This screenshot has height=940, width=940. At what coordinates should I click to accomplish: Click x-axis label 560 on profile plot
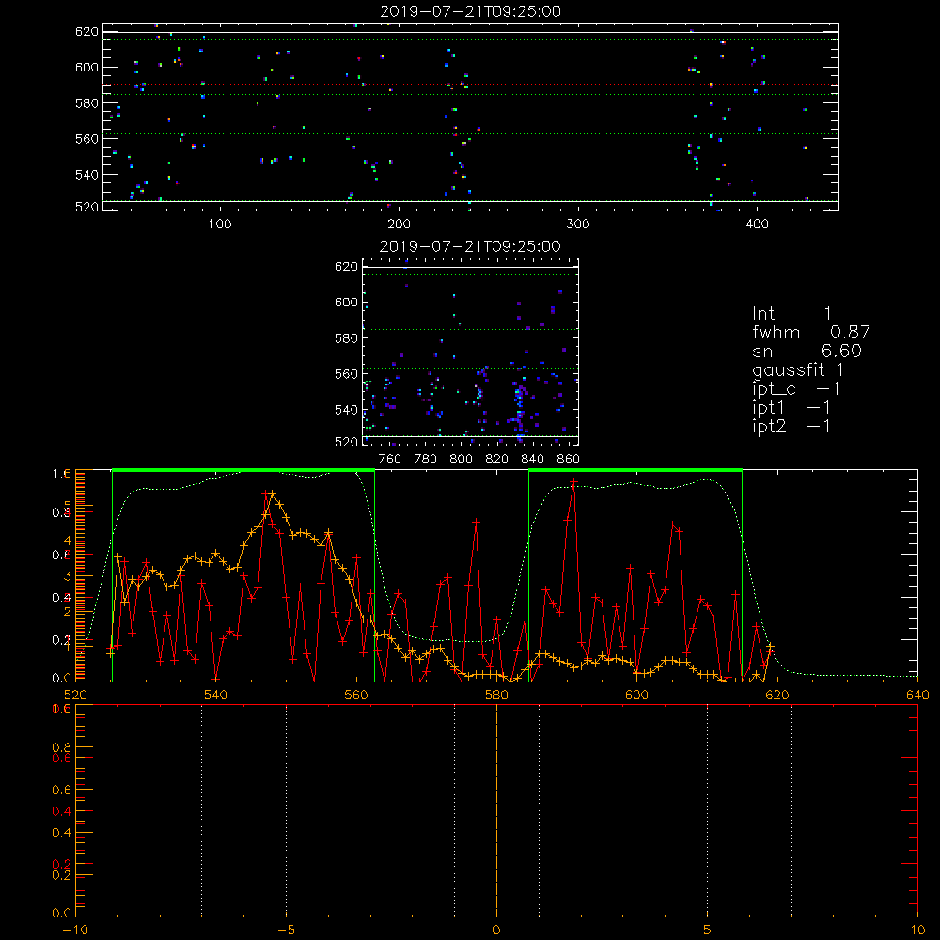coord(356,695)
